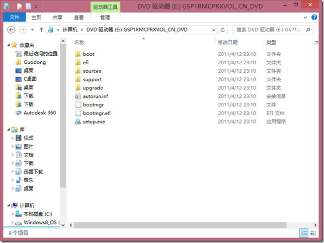Open the Guodong favorites folder

coord(35,62)
